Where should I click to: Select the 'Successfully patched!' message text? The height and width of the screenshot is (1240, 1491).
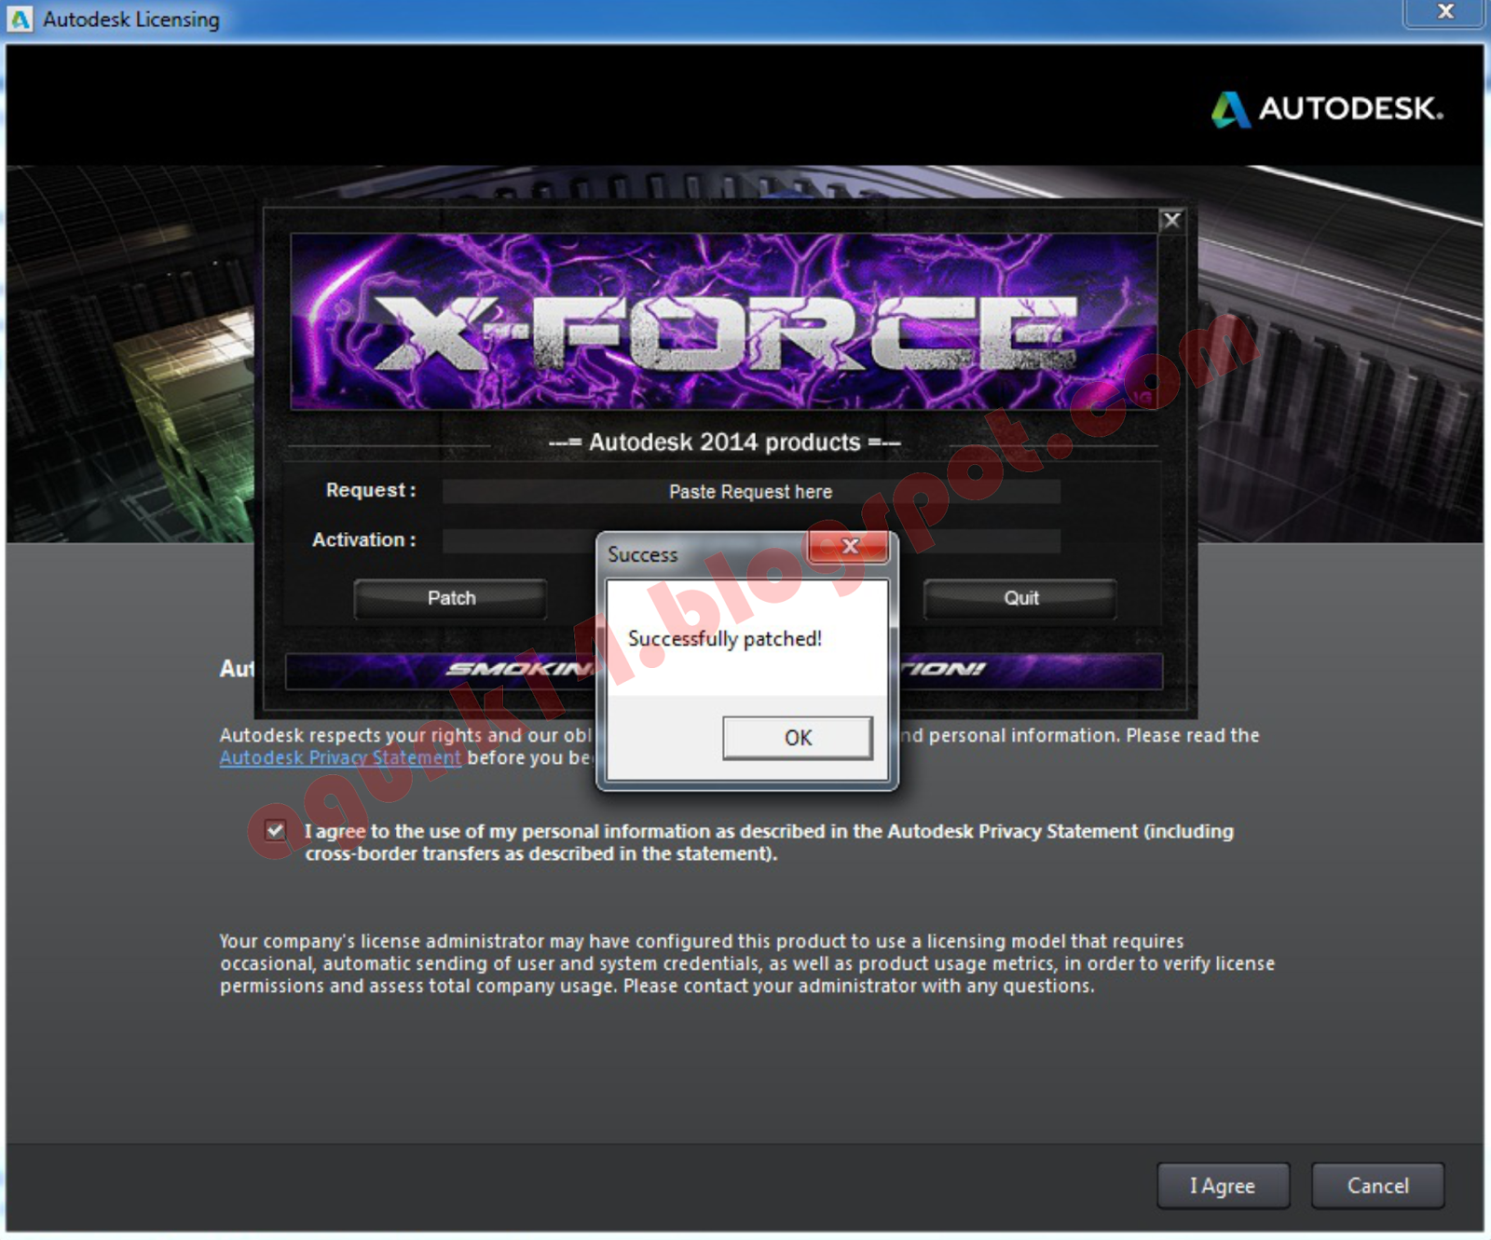[x=725, y=639]
